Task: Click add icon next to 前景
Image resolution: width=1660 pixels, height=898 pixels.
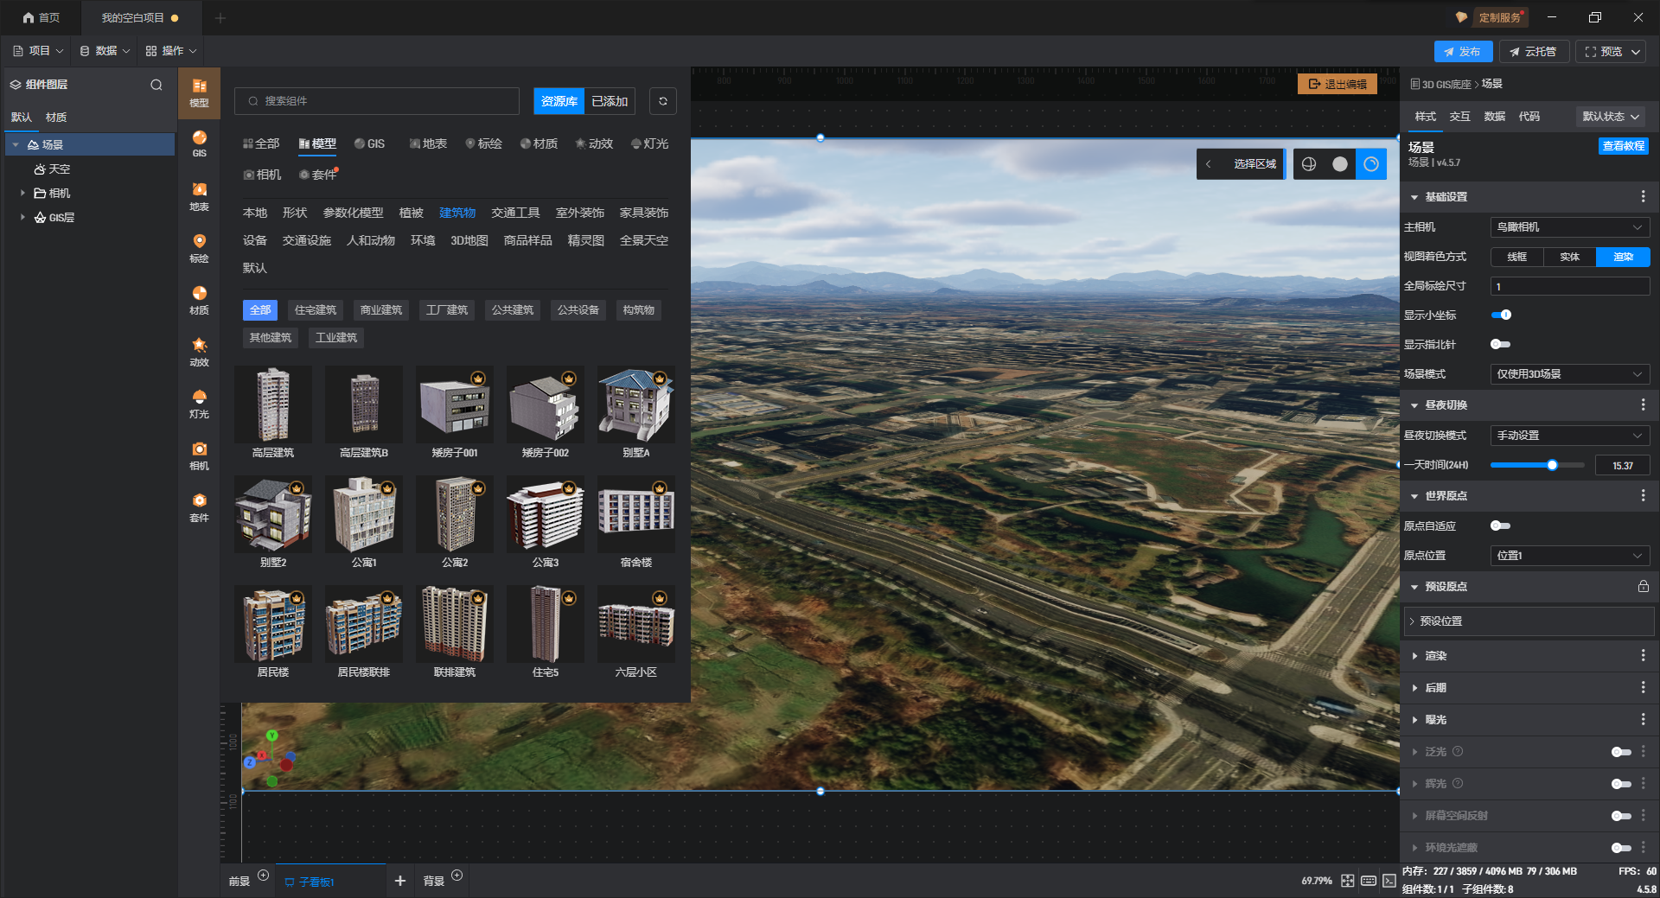Action: coord(264,876)
